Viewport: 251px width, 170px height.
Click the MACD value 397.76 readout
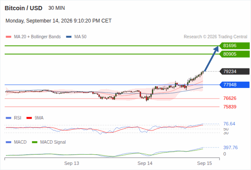(231, 147)
